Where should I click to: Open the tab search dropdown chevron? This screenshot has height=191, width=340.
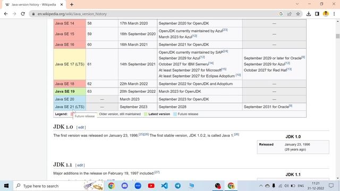pos(297,4)
